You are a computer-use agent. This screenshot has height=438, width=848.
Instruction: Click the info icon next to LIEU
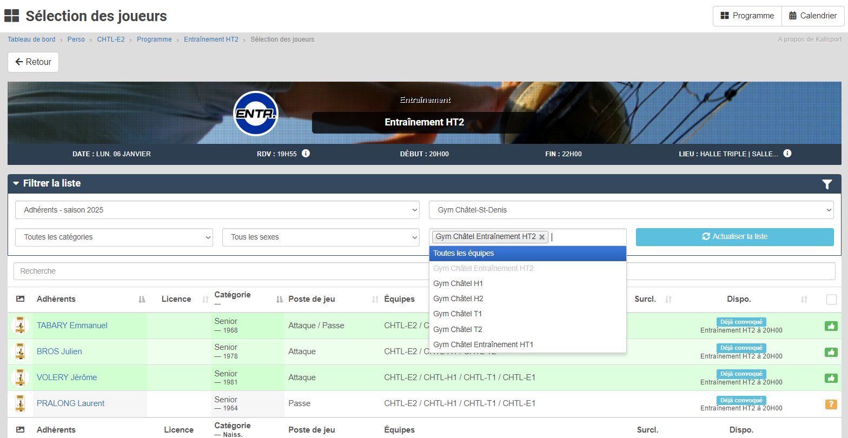coord(787,154)
